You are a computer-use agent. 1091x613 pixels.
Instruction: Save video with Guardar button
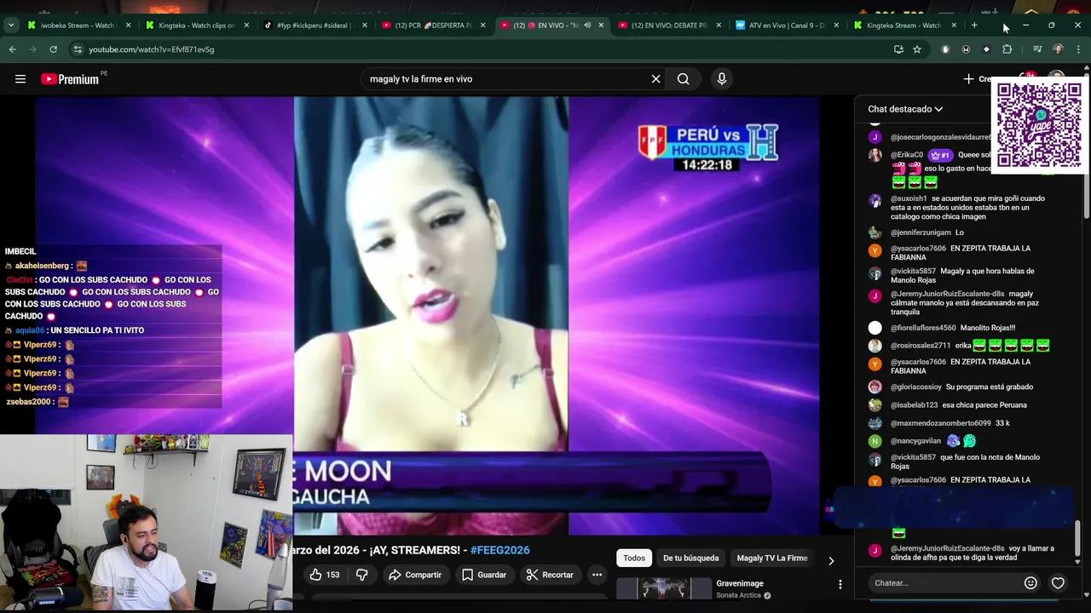pos(484,575)
